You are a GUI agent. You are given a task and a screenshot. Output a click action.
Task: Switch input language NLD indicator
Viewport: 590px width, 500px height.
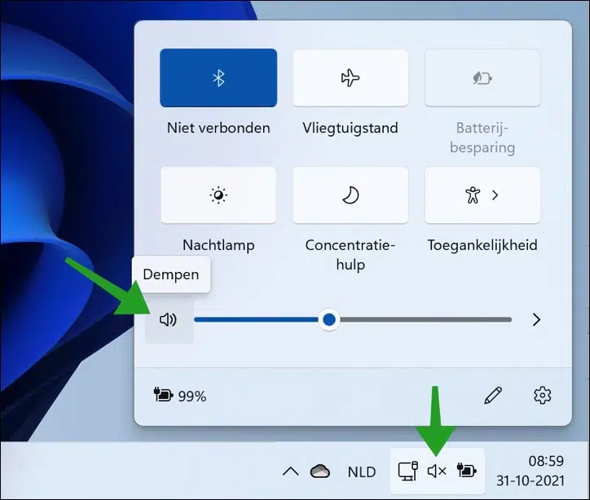coord(362,472)
